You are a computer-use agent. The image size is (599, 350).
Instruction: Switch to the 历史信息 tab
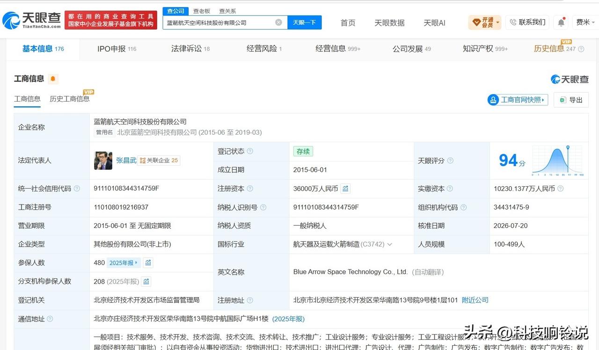pyautogui.click(x=555, y=49)
